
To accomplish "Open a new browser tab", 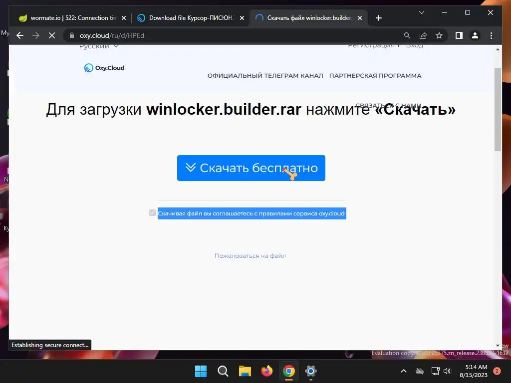I will coord(378,18).
